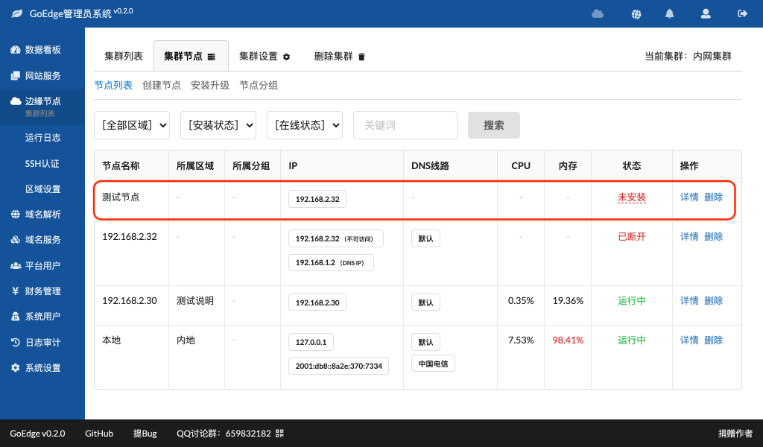Click the 边缘节点 cloud sidebar icon
Image resolution: width=763 pixels, height=447 pixels.
tap(16, 101)
